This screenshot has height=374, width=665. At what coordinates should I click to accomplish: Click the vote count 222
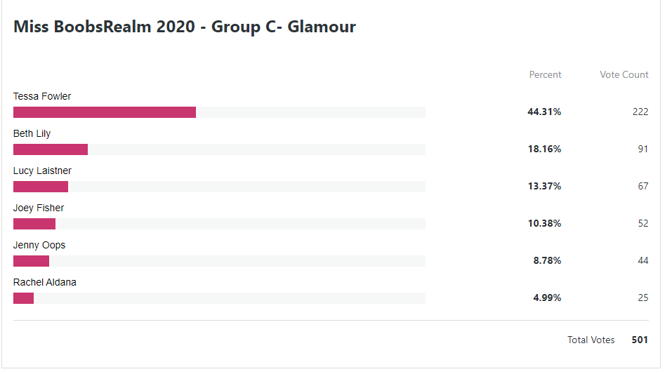pyautogui.click(x=640, y=112)
